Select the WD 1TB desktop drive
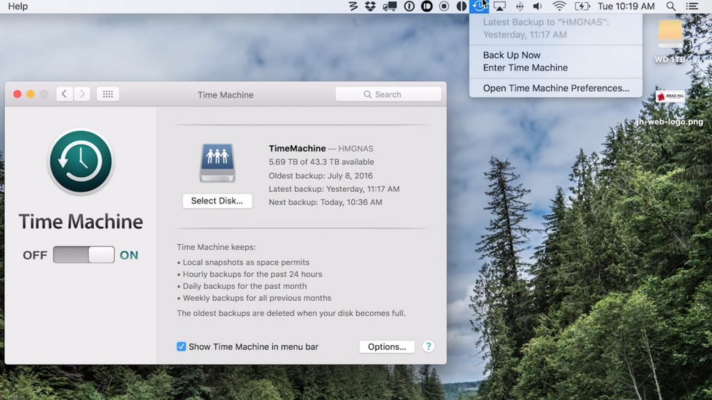 (x=670, y=41)
